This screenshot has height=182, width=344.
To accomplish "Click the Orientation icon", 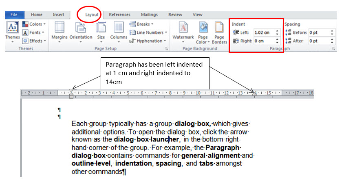I will (x=81, y=27).
